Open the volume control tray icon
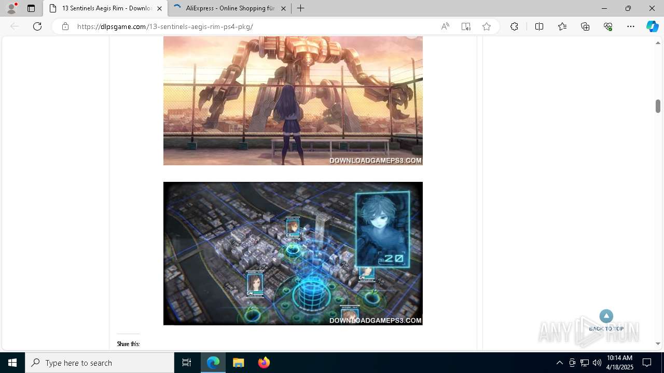 [597, 363]
